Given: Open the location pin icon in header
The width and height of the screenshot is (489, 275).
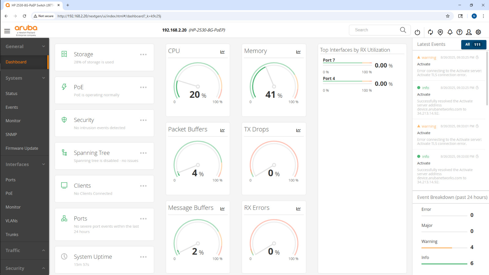Looking at the screenshot, I should (440, 32).
